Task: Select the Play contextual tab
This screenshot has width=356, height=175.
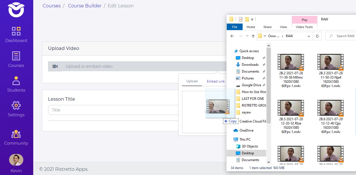Action: point(305,20)
